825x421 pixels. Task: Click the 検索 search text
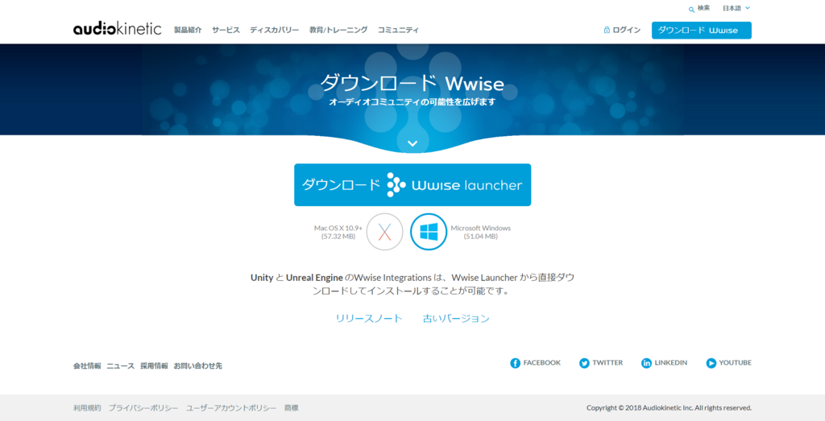click(703, 8)
